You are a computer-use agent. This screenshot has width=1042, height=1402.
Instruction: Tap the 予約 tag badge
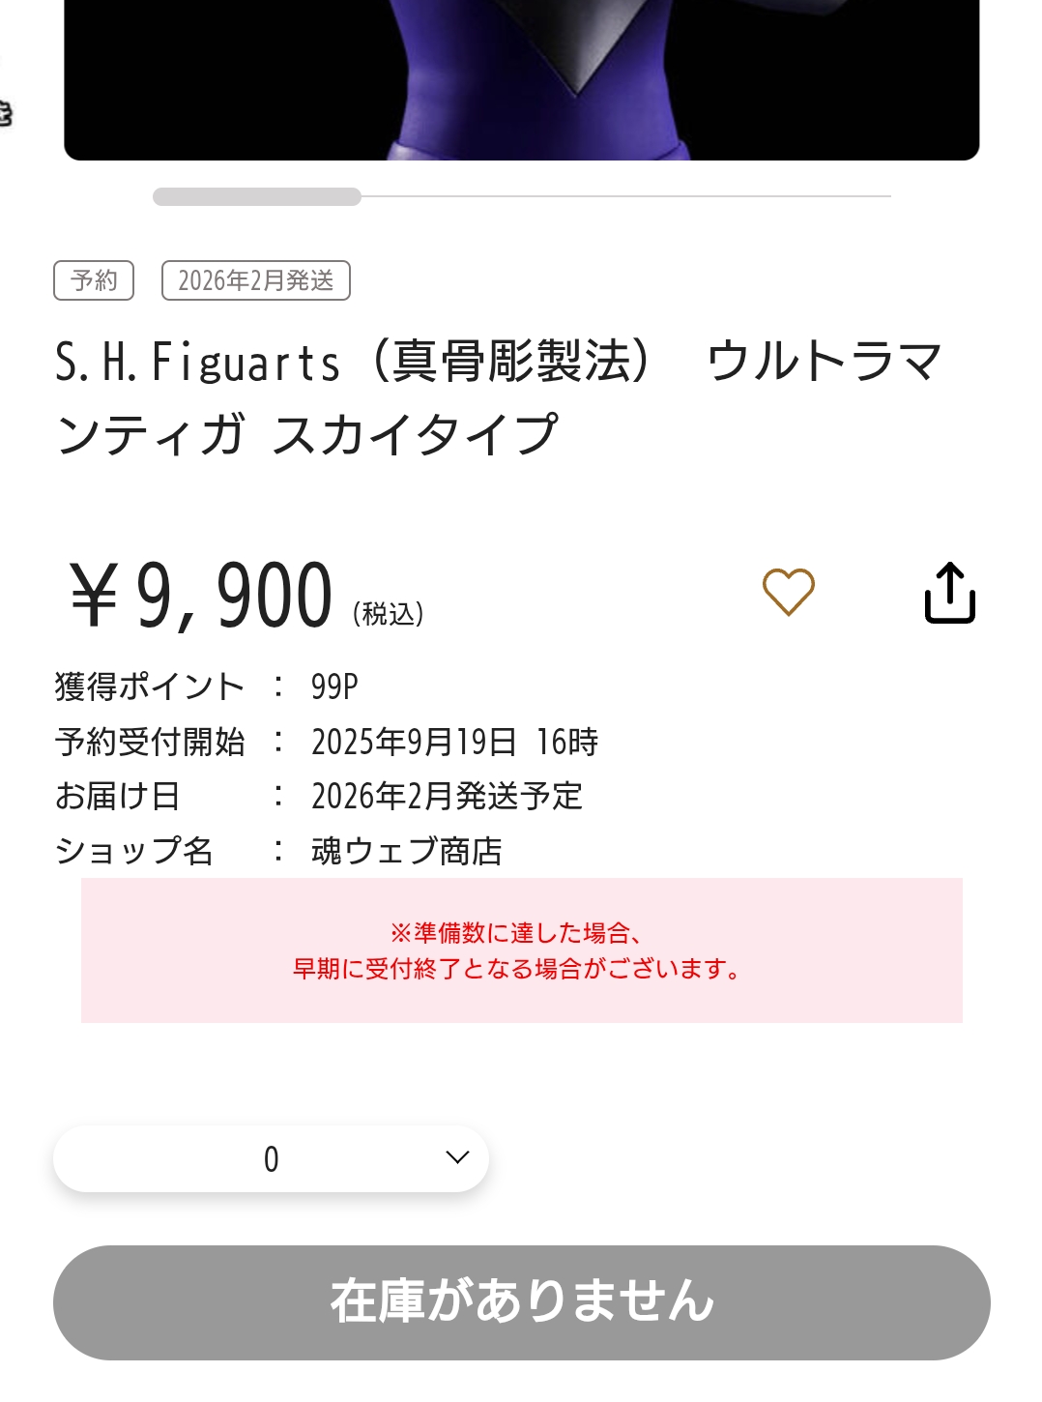(94, 280)
